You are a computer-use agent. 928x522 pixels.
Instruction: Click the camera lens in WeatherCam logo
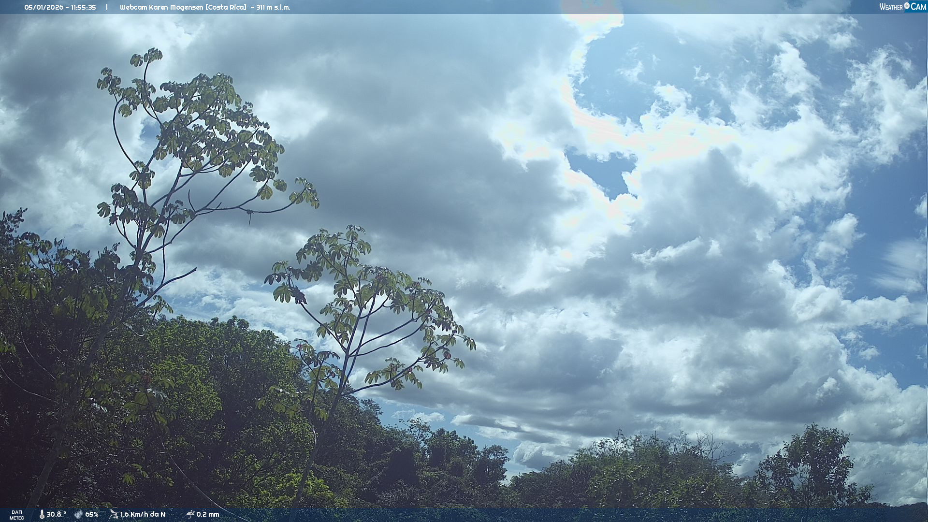907,6
